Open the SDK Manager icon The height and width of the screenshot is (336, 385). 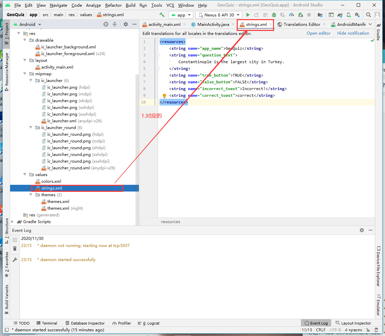pyautogui.click(x=357, y=15)
